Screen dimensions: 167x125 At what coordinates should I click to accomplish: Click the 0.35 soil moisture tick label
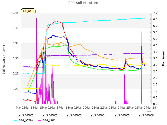tap(15, 43)
